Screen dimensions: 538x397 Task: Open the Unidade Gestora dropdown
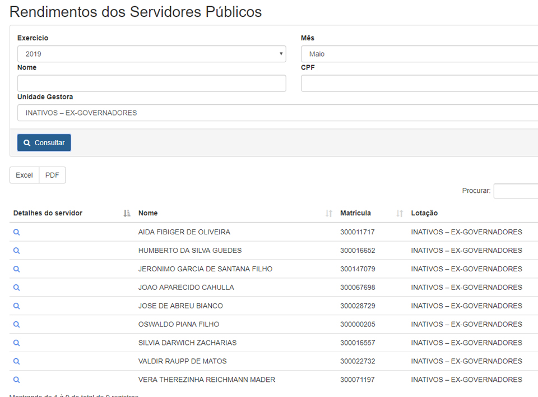277,113
